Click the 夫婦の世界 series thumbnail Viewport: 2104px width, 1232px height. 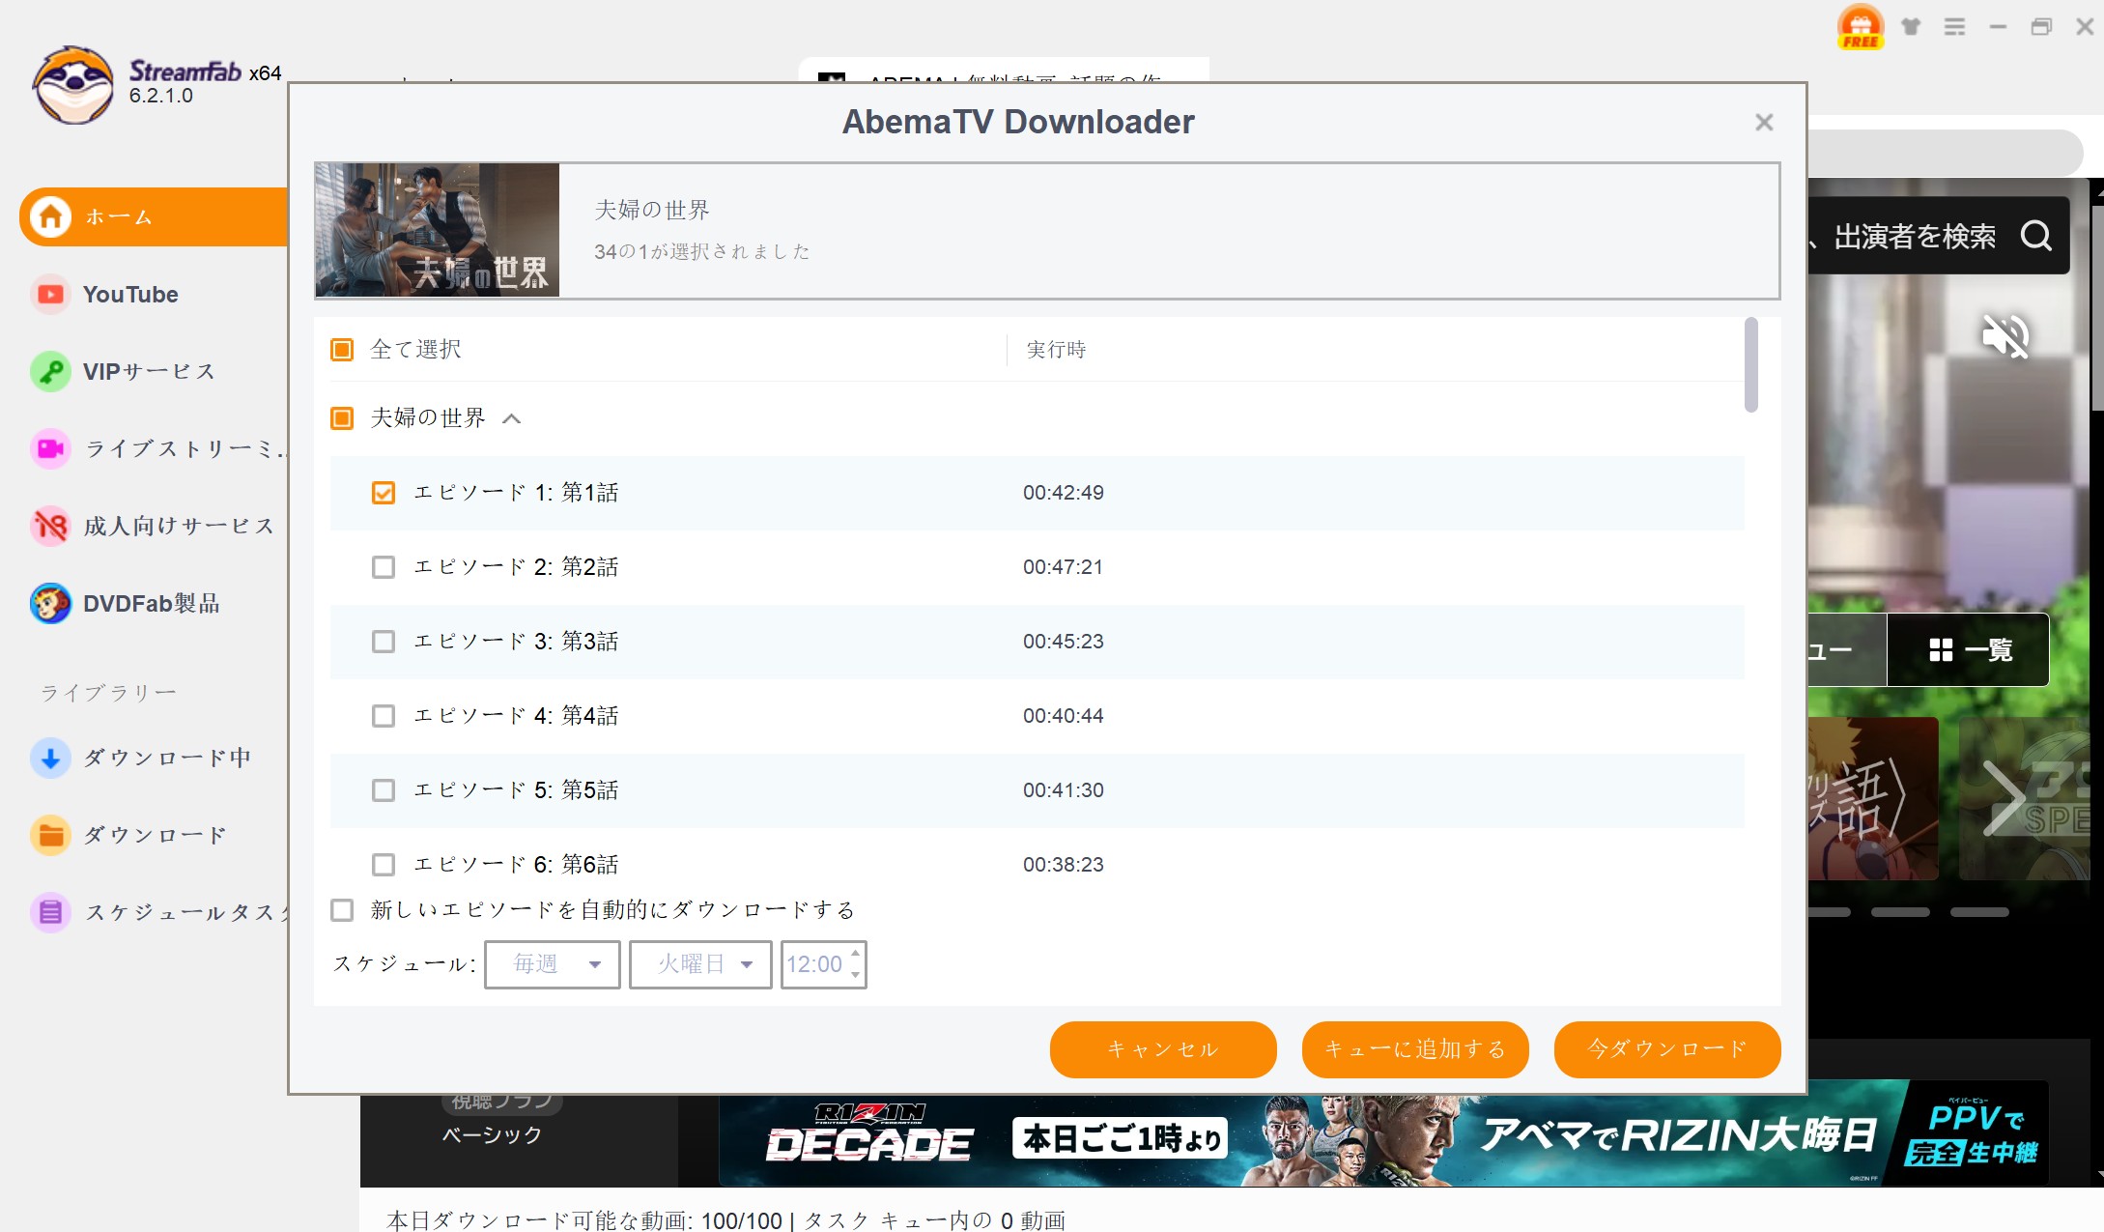click(437, 230)
